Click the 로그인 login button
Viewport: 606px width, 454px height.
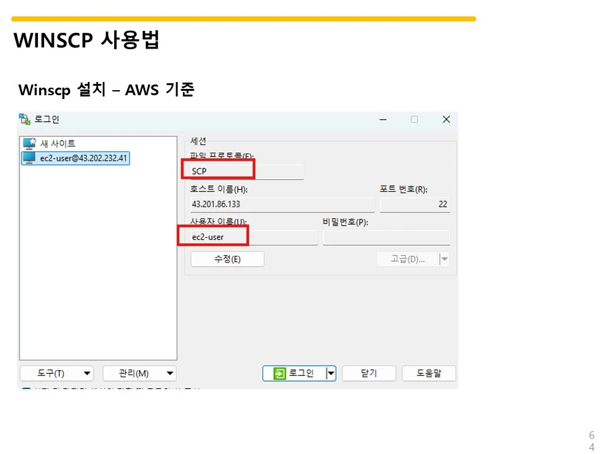294,373
